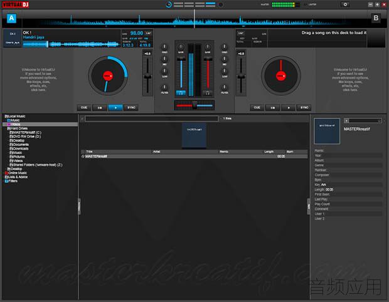This screenshot has height=302, width=389.
Task: Start playback on the right deck
Action: (x=288, y=108)
